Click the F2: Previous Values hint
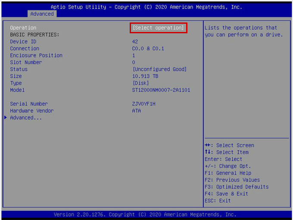This screenshot has height=220, width=293. tap(232, 180)
